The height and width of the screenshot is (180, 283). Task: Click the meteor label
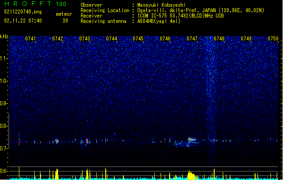pos(64,14)
